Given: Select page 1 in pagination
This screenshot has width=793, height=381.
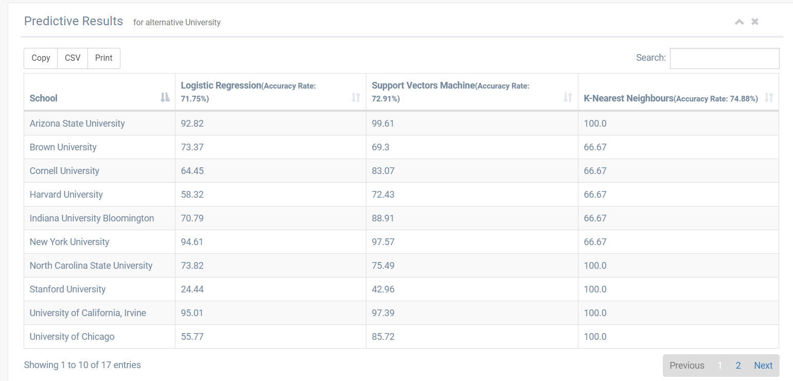Looking at the screenshot, I should pos(720,365).
